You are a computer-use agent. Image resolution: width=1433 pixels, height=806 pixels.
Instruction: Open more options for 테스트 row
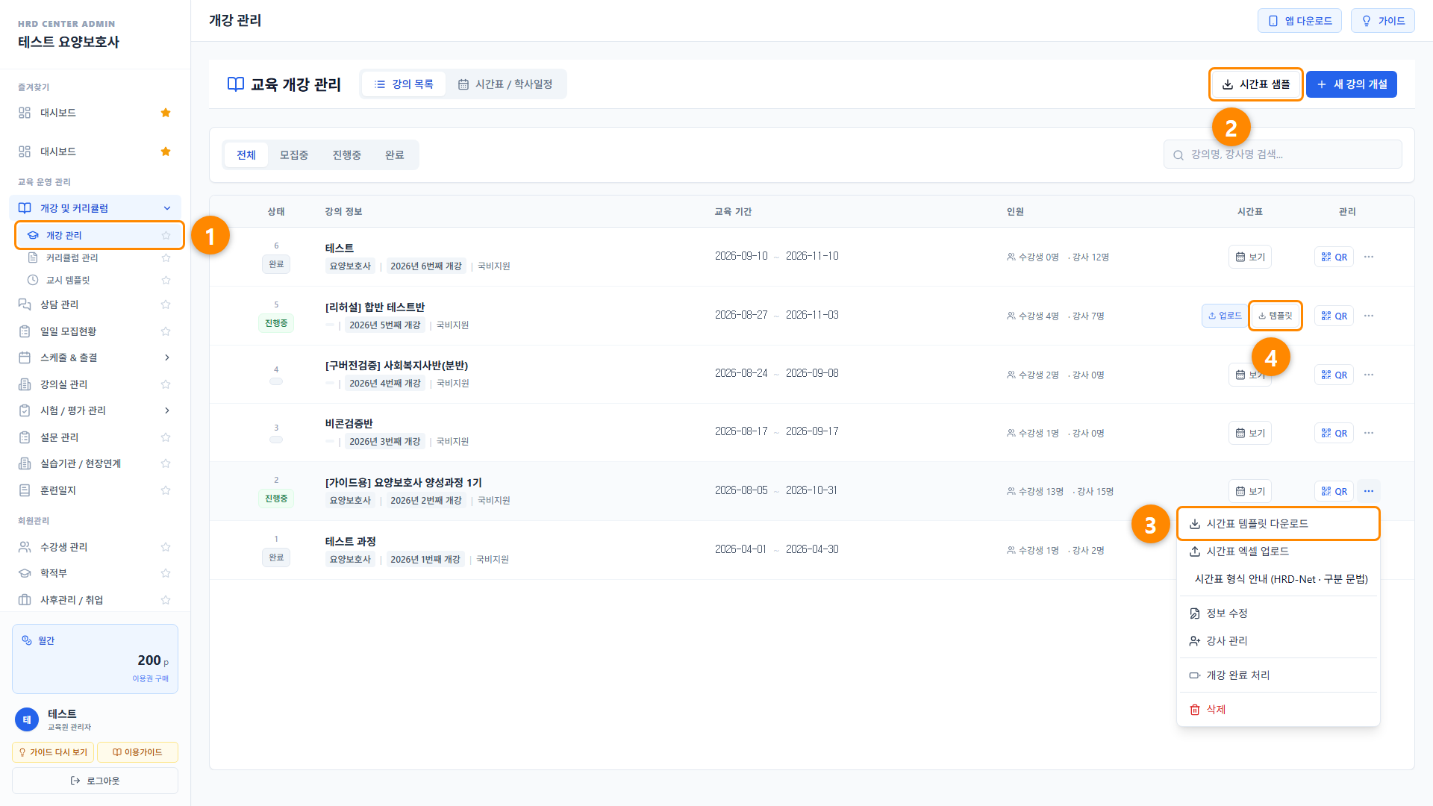click(1369, 257)
